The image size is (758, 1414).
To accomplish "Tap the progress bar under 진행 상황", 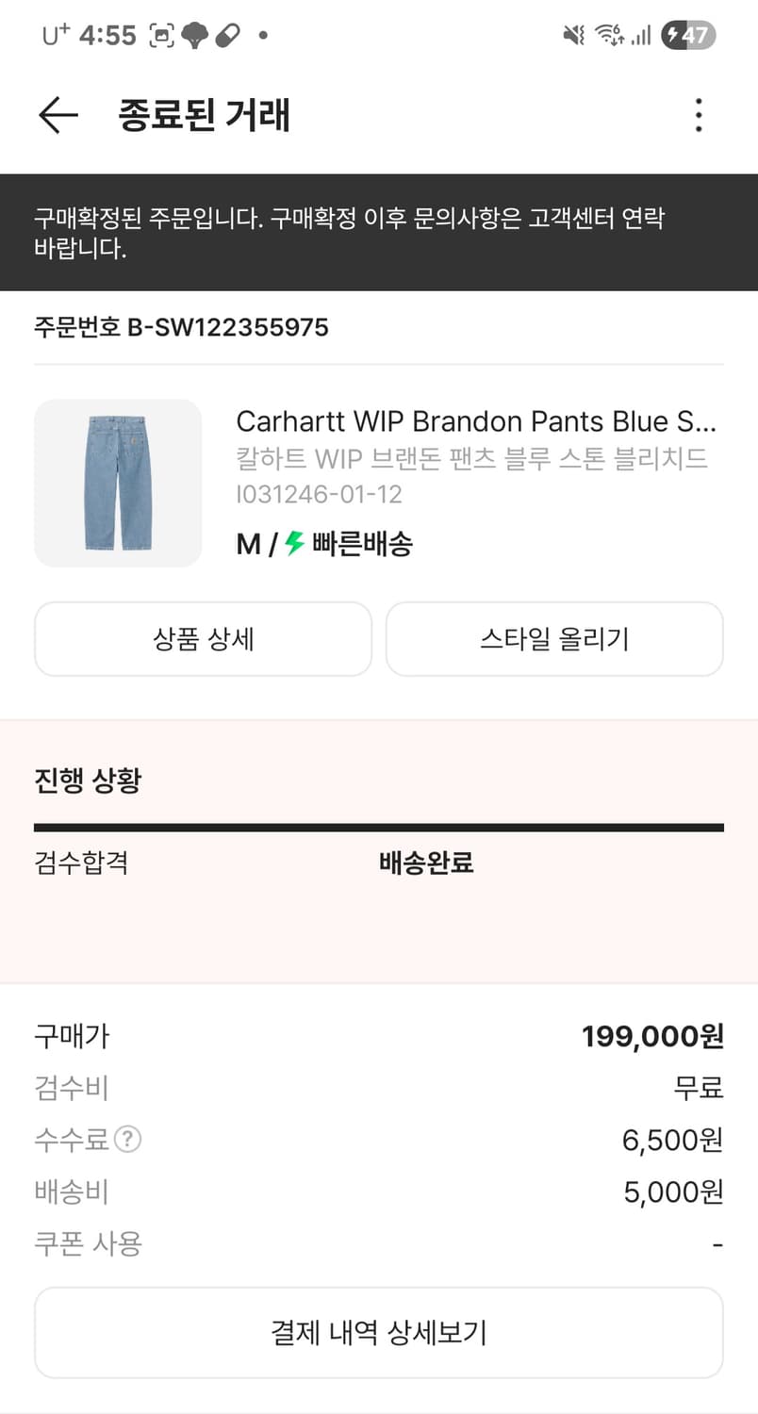I will (x=379, y=828).
